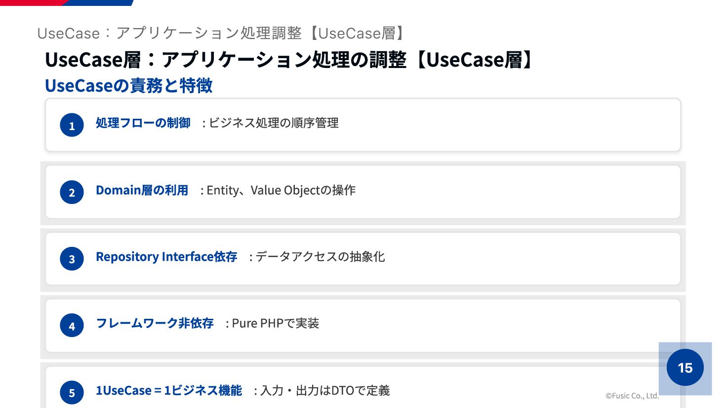
Task: Click the number 5 circle badge
Action: (72, 392)
